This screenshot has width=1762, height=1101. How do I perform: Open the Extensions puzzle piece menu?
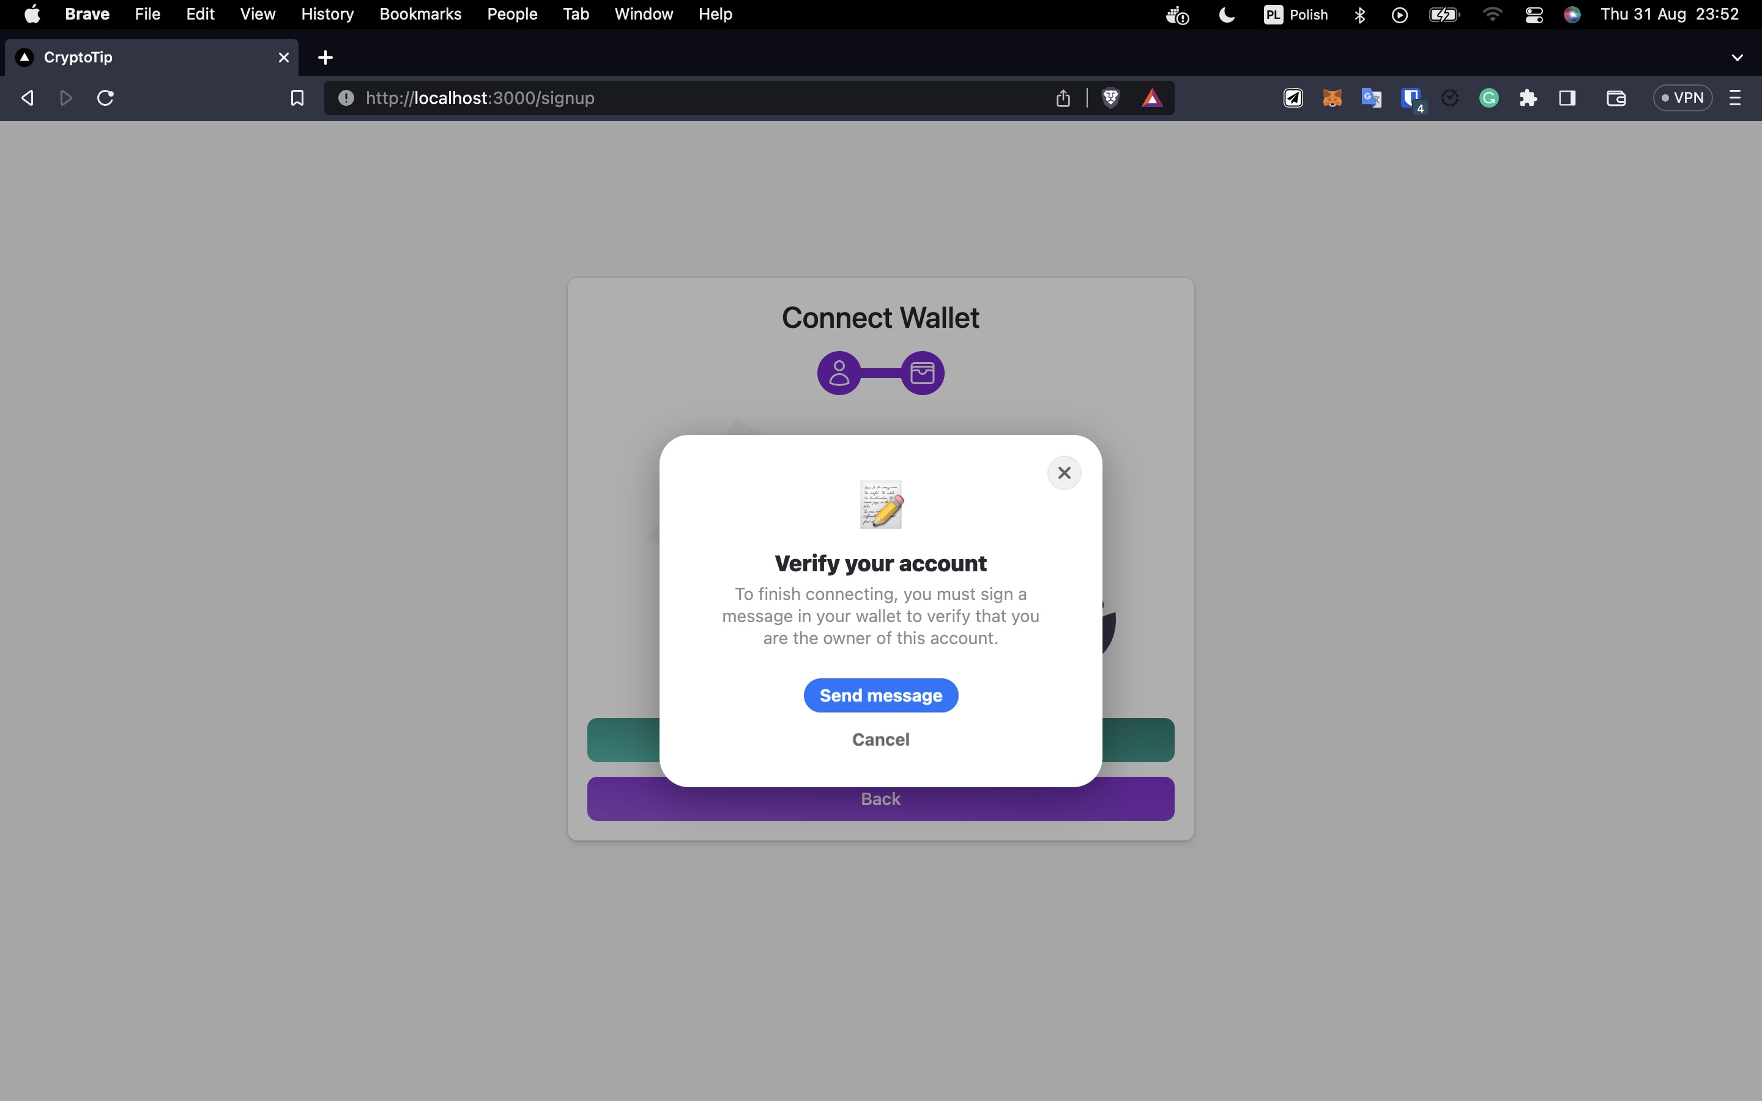pyautogui.click(x=1528, y=98)
